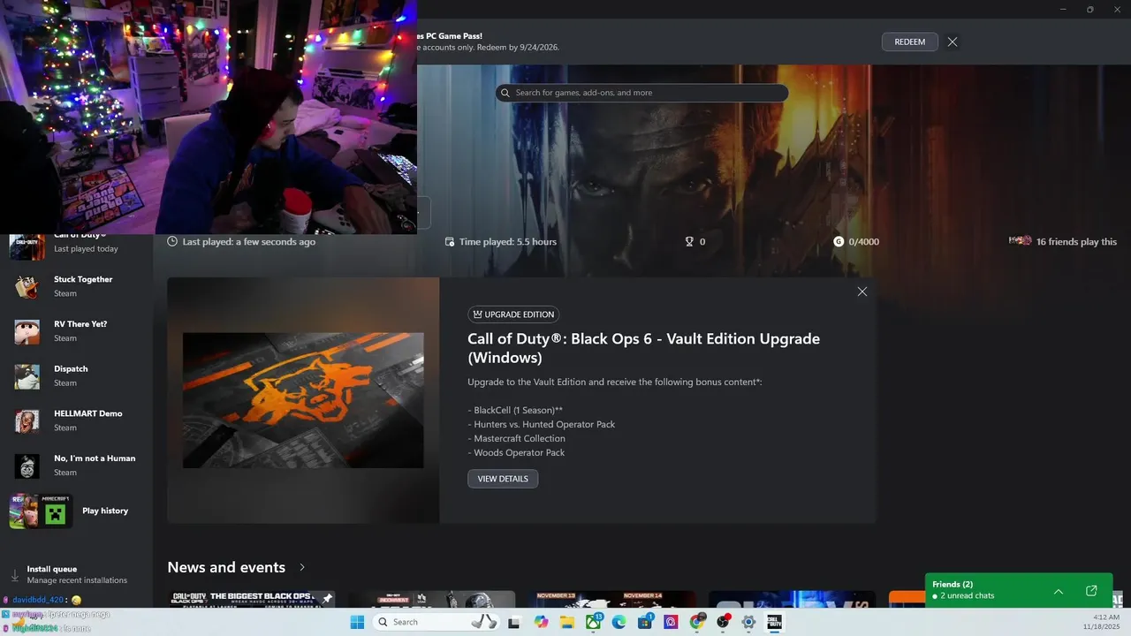Click the Windows taskbar Search box
Screen dimensions: 1131x636
point(436,622)
